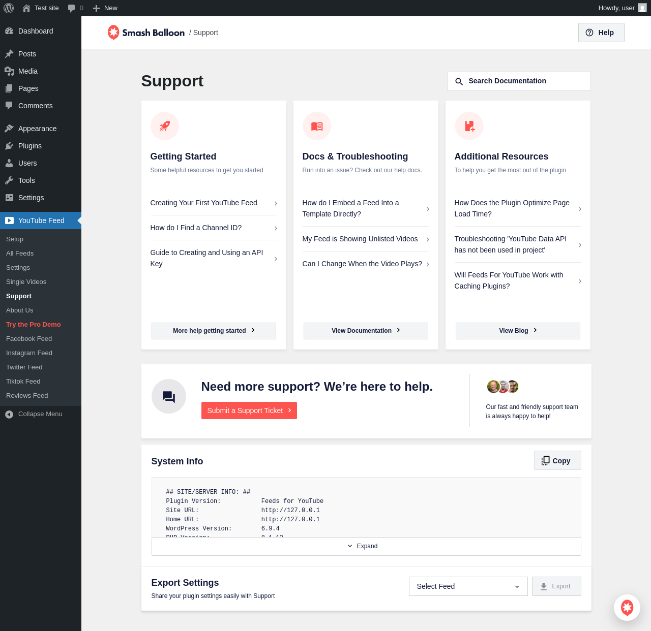The image size is (651, 631).
Task: Open the Single Videos submenu item
Action: [26, 282]
